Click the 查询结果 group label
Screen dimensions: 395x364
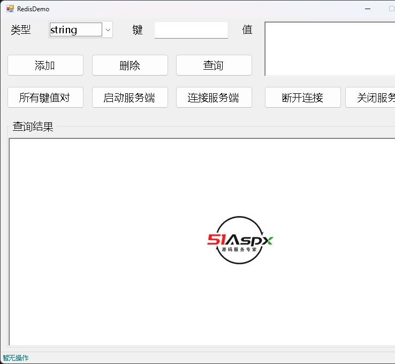click(x=33, y=127)
